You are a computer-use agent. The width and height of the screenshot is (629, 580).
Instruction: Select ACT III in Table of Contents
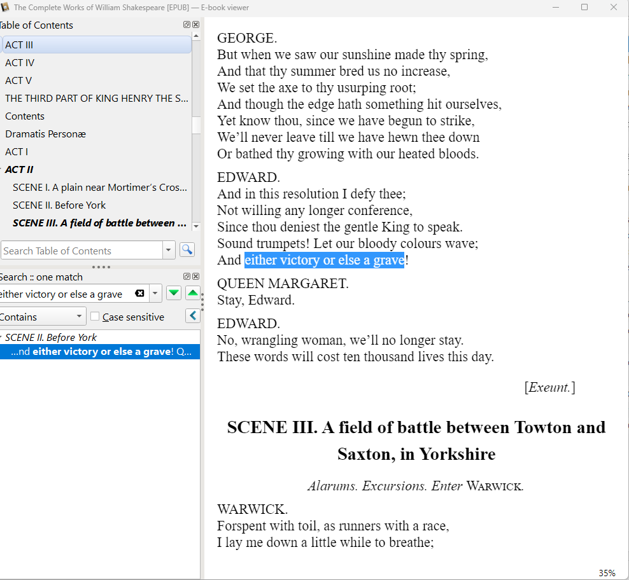tap(95, 45)
